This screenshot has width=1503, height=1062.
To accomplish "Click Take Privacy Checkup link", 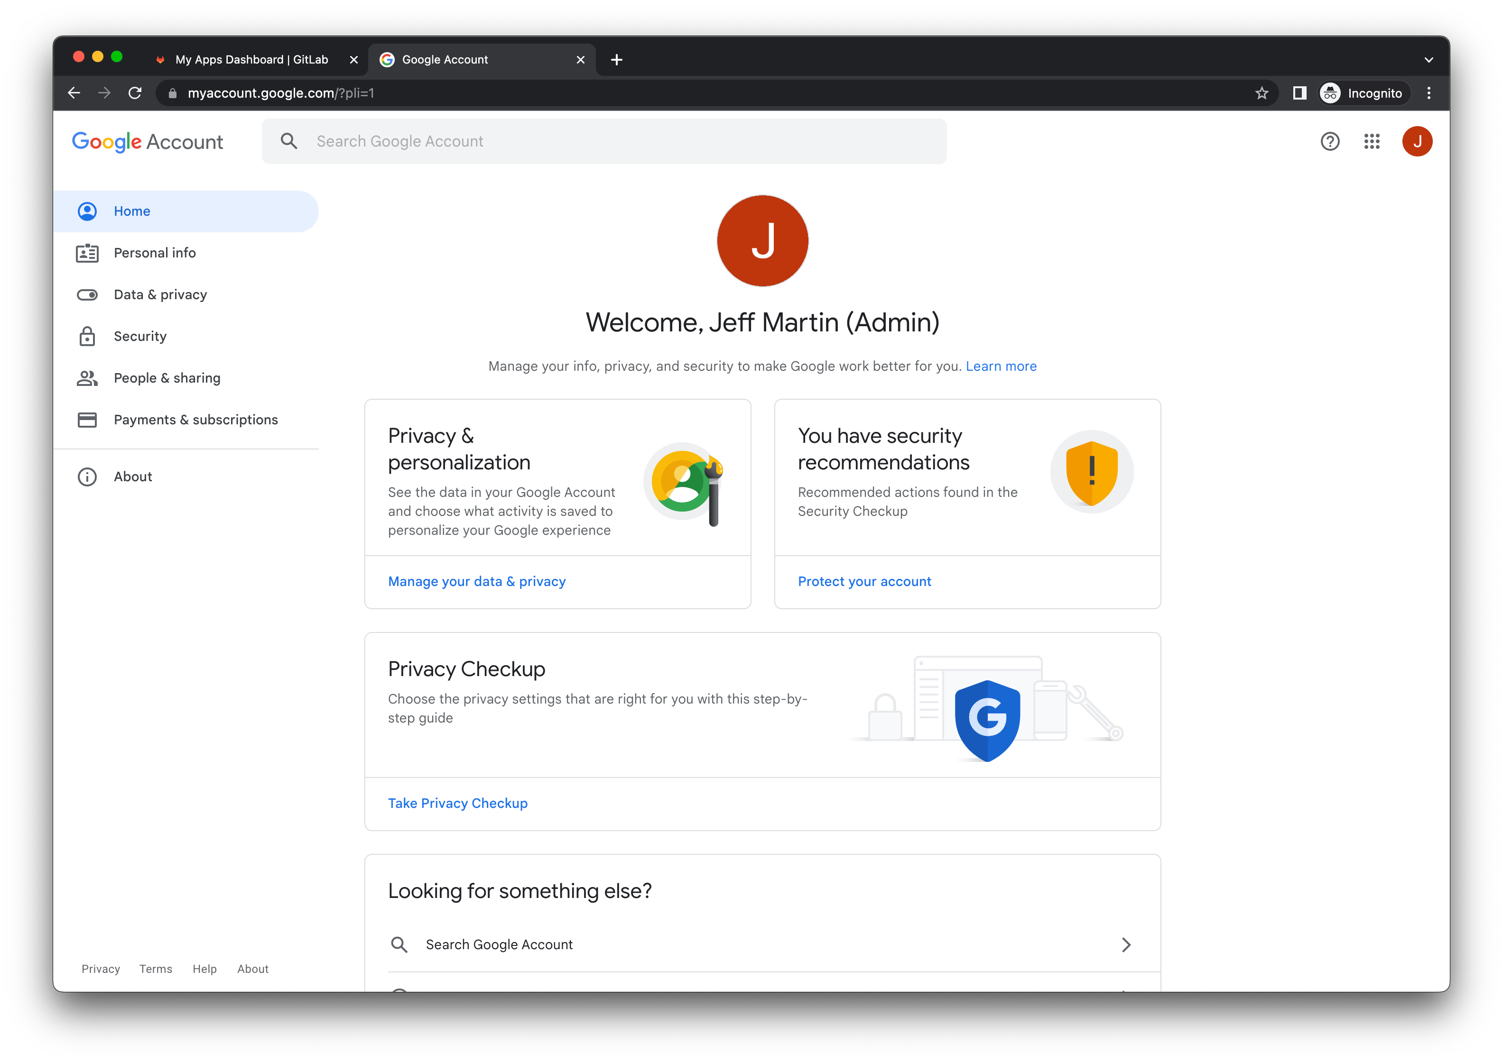I will (x=457, y=803).
